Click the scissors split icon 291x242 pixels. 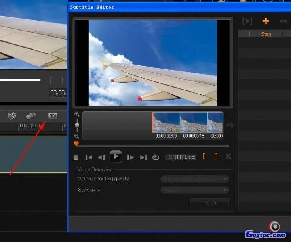[228, 156]
